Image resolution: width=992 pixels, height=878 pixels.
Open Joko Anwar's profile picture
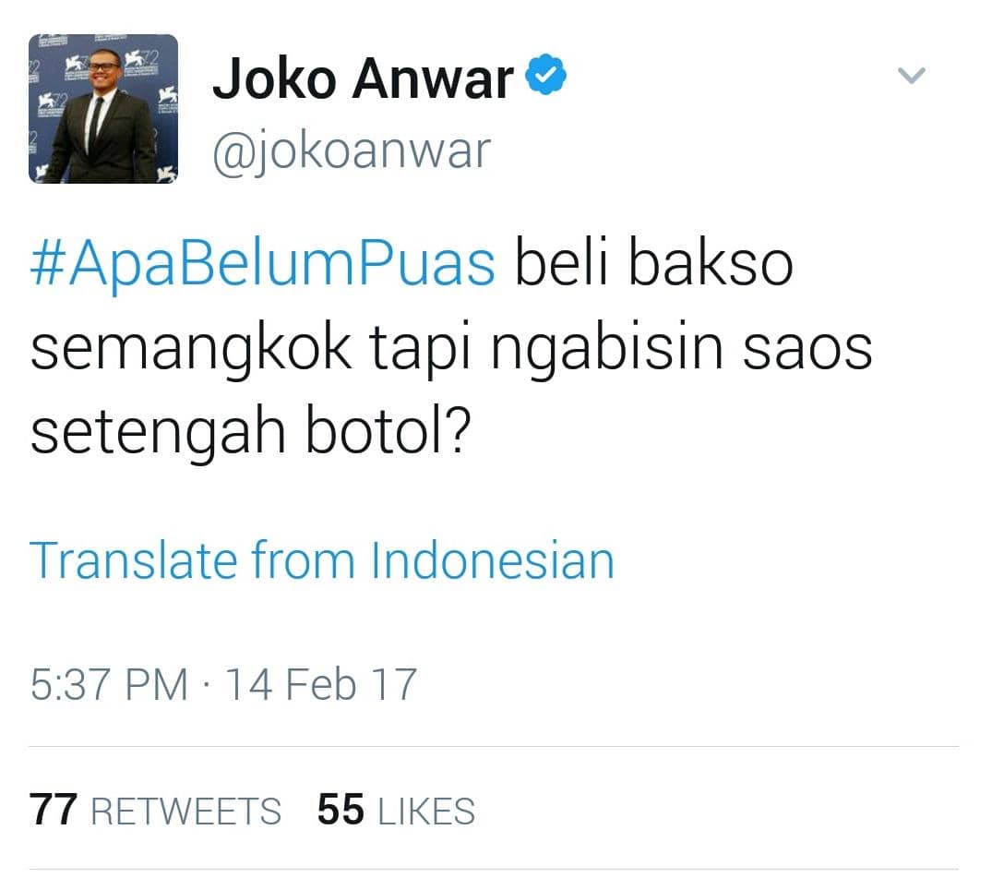coord(103,109)
